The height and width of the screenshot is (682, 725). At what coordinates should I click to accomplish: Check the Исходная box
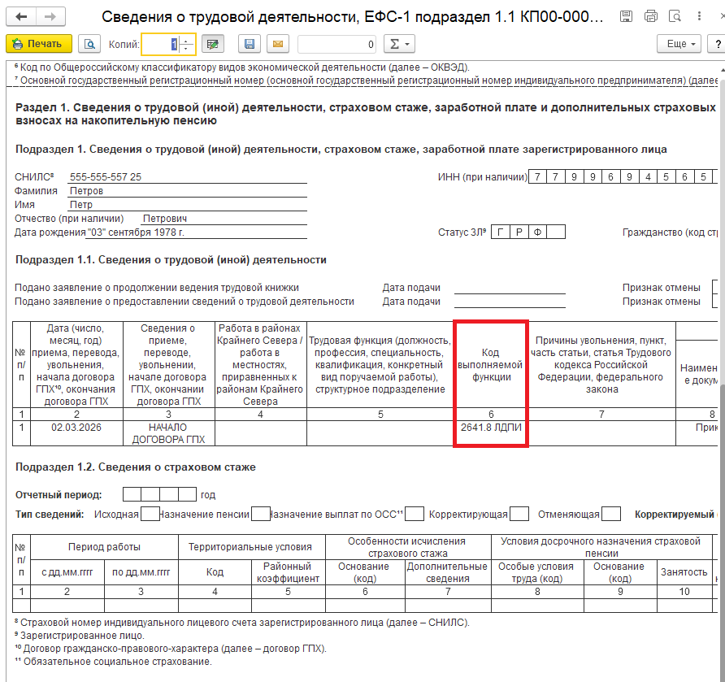[150, 514]
